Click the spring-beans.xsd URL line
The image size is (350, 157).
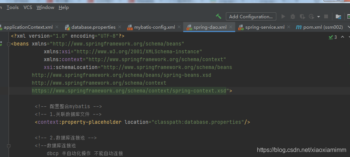122,75
